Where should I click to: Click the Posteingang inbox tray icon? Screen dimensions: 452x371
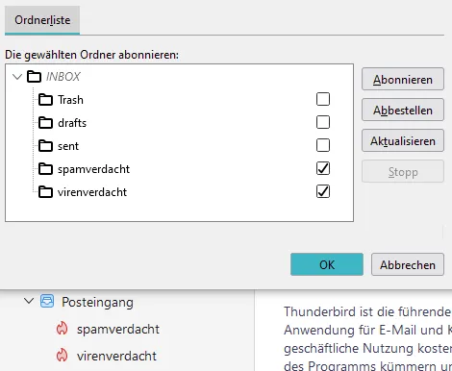[47, 302]
